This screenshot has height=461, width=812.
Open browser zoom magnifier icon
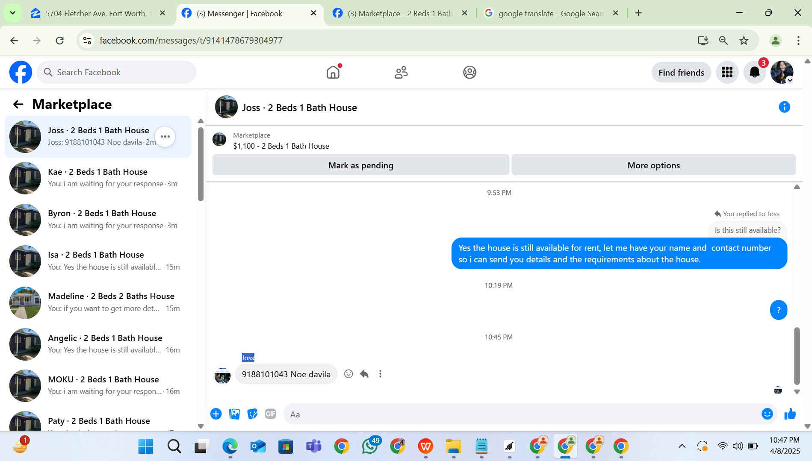click(723, 41)
